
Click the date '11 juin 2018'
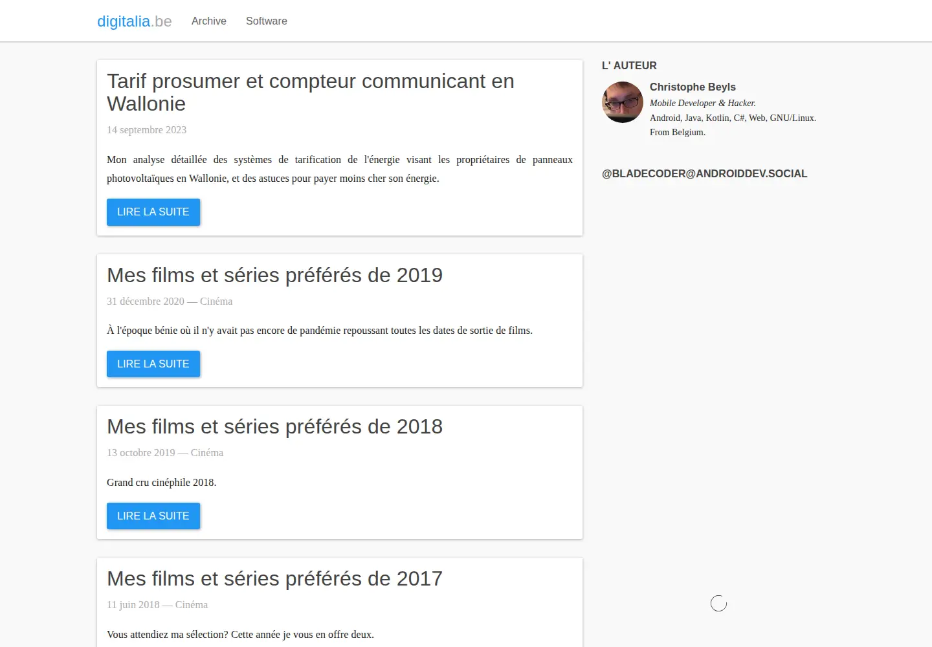tap(133, 605)
